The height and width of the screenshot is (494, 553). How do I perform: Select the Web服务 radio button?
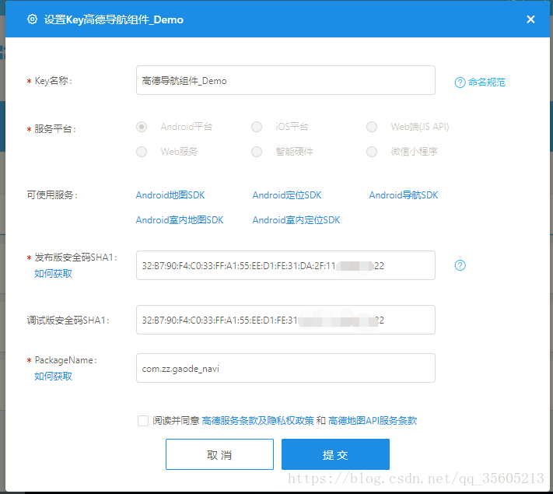click(142, 152)
